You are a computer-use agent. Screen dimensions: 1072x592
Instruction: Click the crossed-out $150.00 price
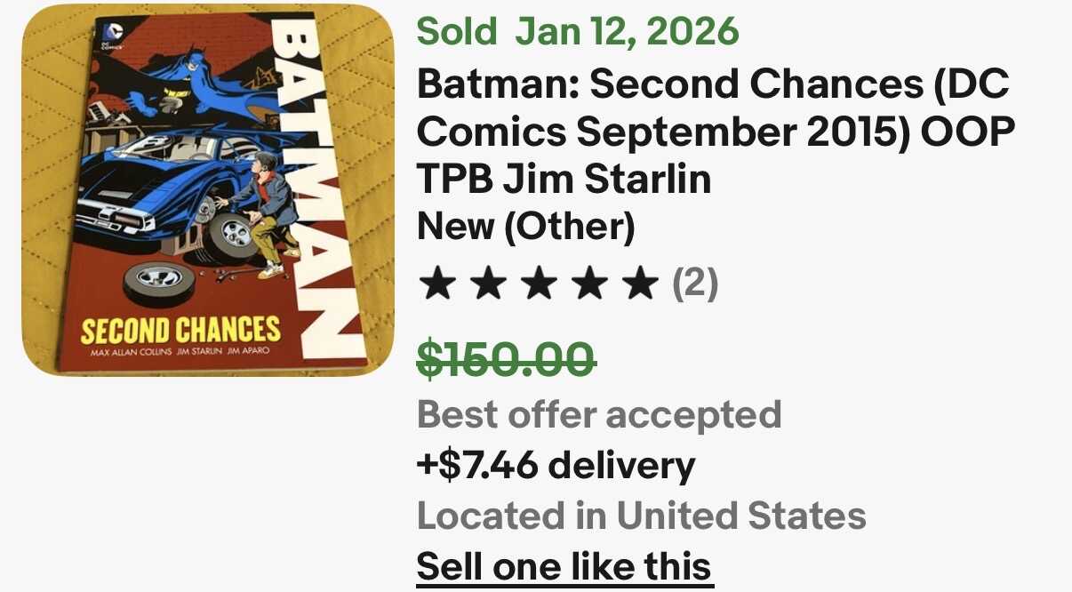(x=506, y=360)
